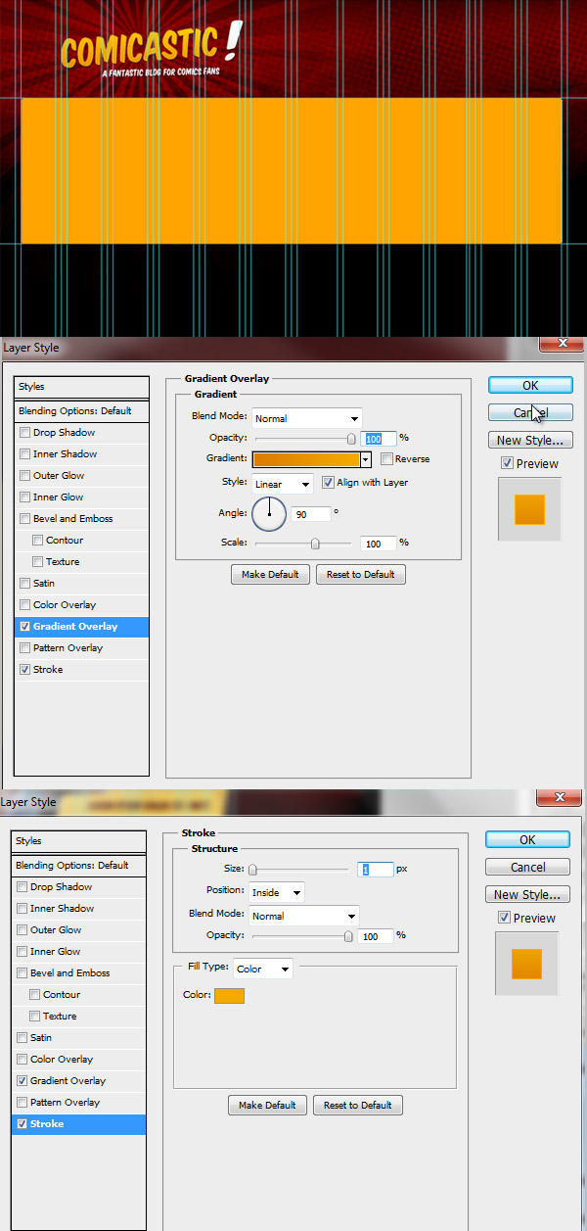Select Pattern Overlay label in Gradient Overlay dialog
Image resolution: width=587 pixels, height=1231 pixels.
tap(68, 648)
